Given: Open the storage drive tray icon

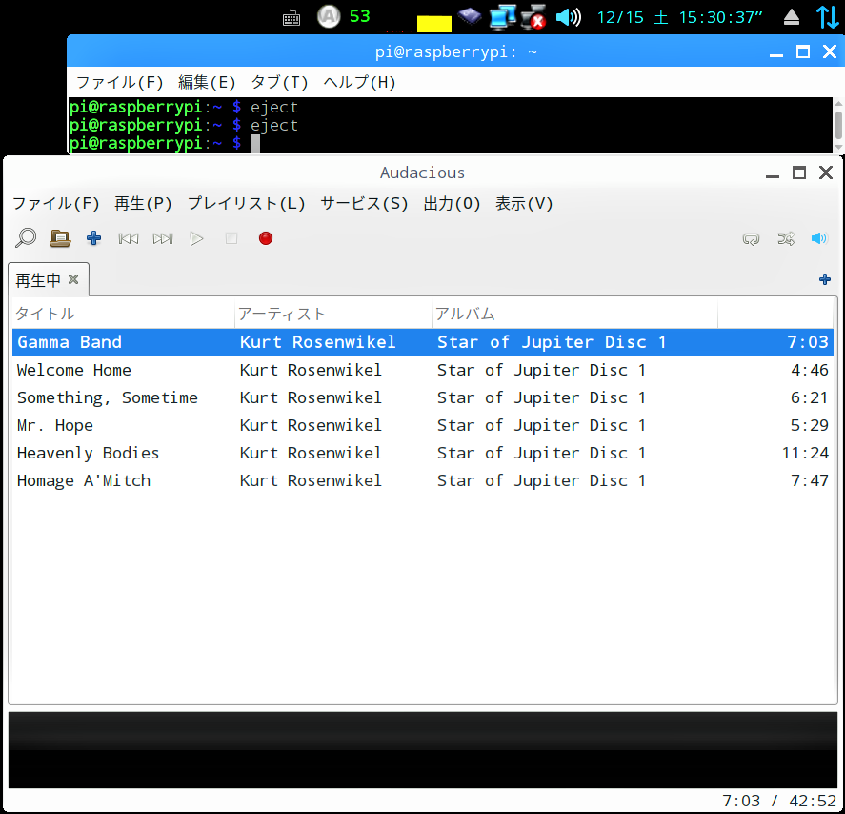Looking at the screenshot, I should 470,16.
